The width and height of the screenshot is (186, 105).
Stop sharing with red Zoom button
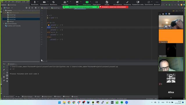coord(114,7)
